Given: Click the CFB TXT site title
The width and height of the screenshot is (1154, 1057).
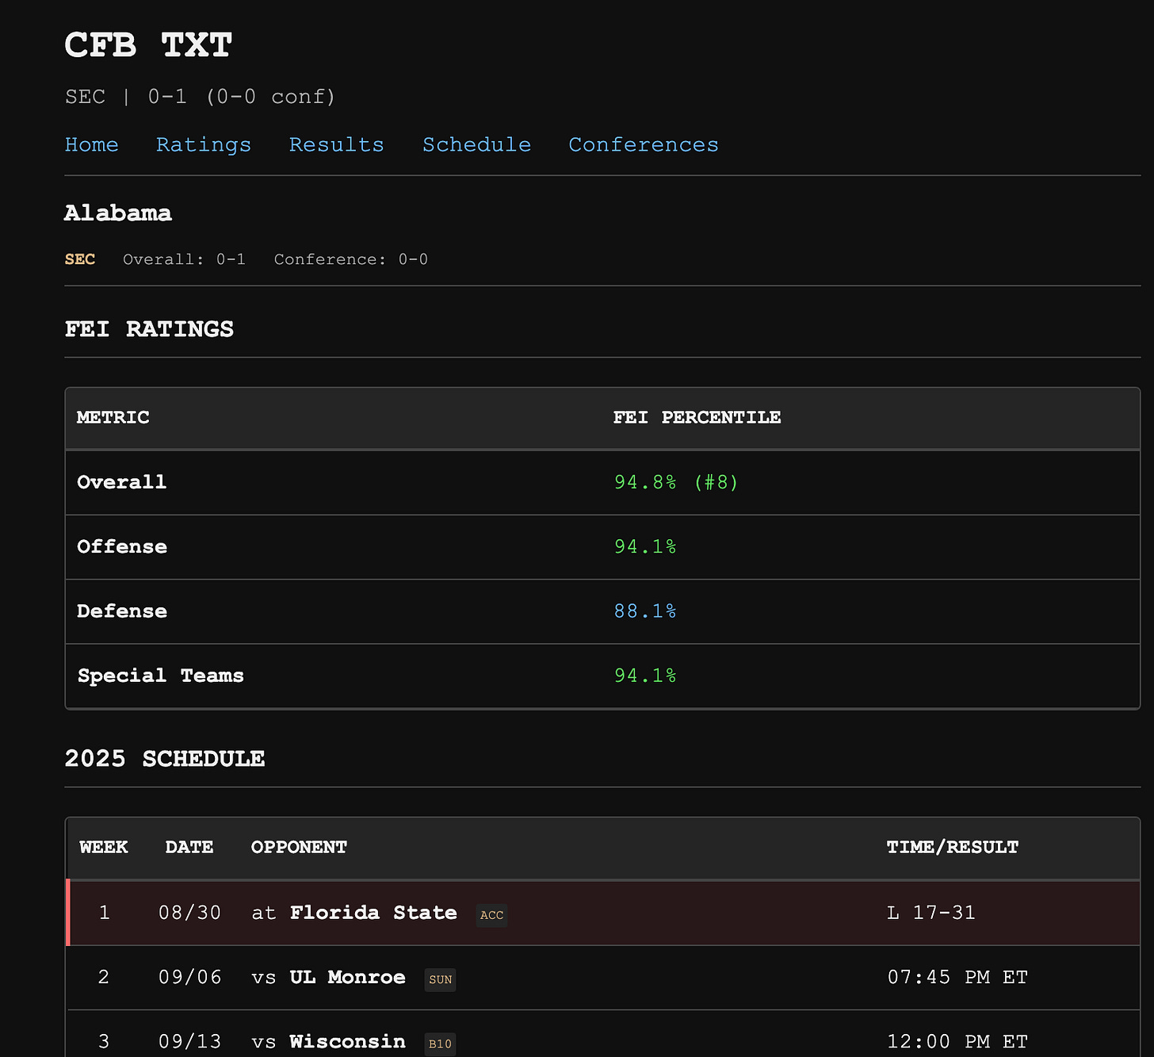Looking at the screenshot, I should click(x=148, y=45).
